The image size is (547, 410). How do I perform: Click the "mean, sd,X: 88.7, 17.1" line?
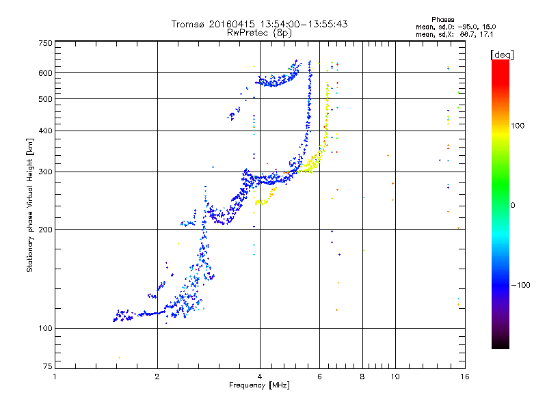coord(454,35)
